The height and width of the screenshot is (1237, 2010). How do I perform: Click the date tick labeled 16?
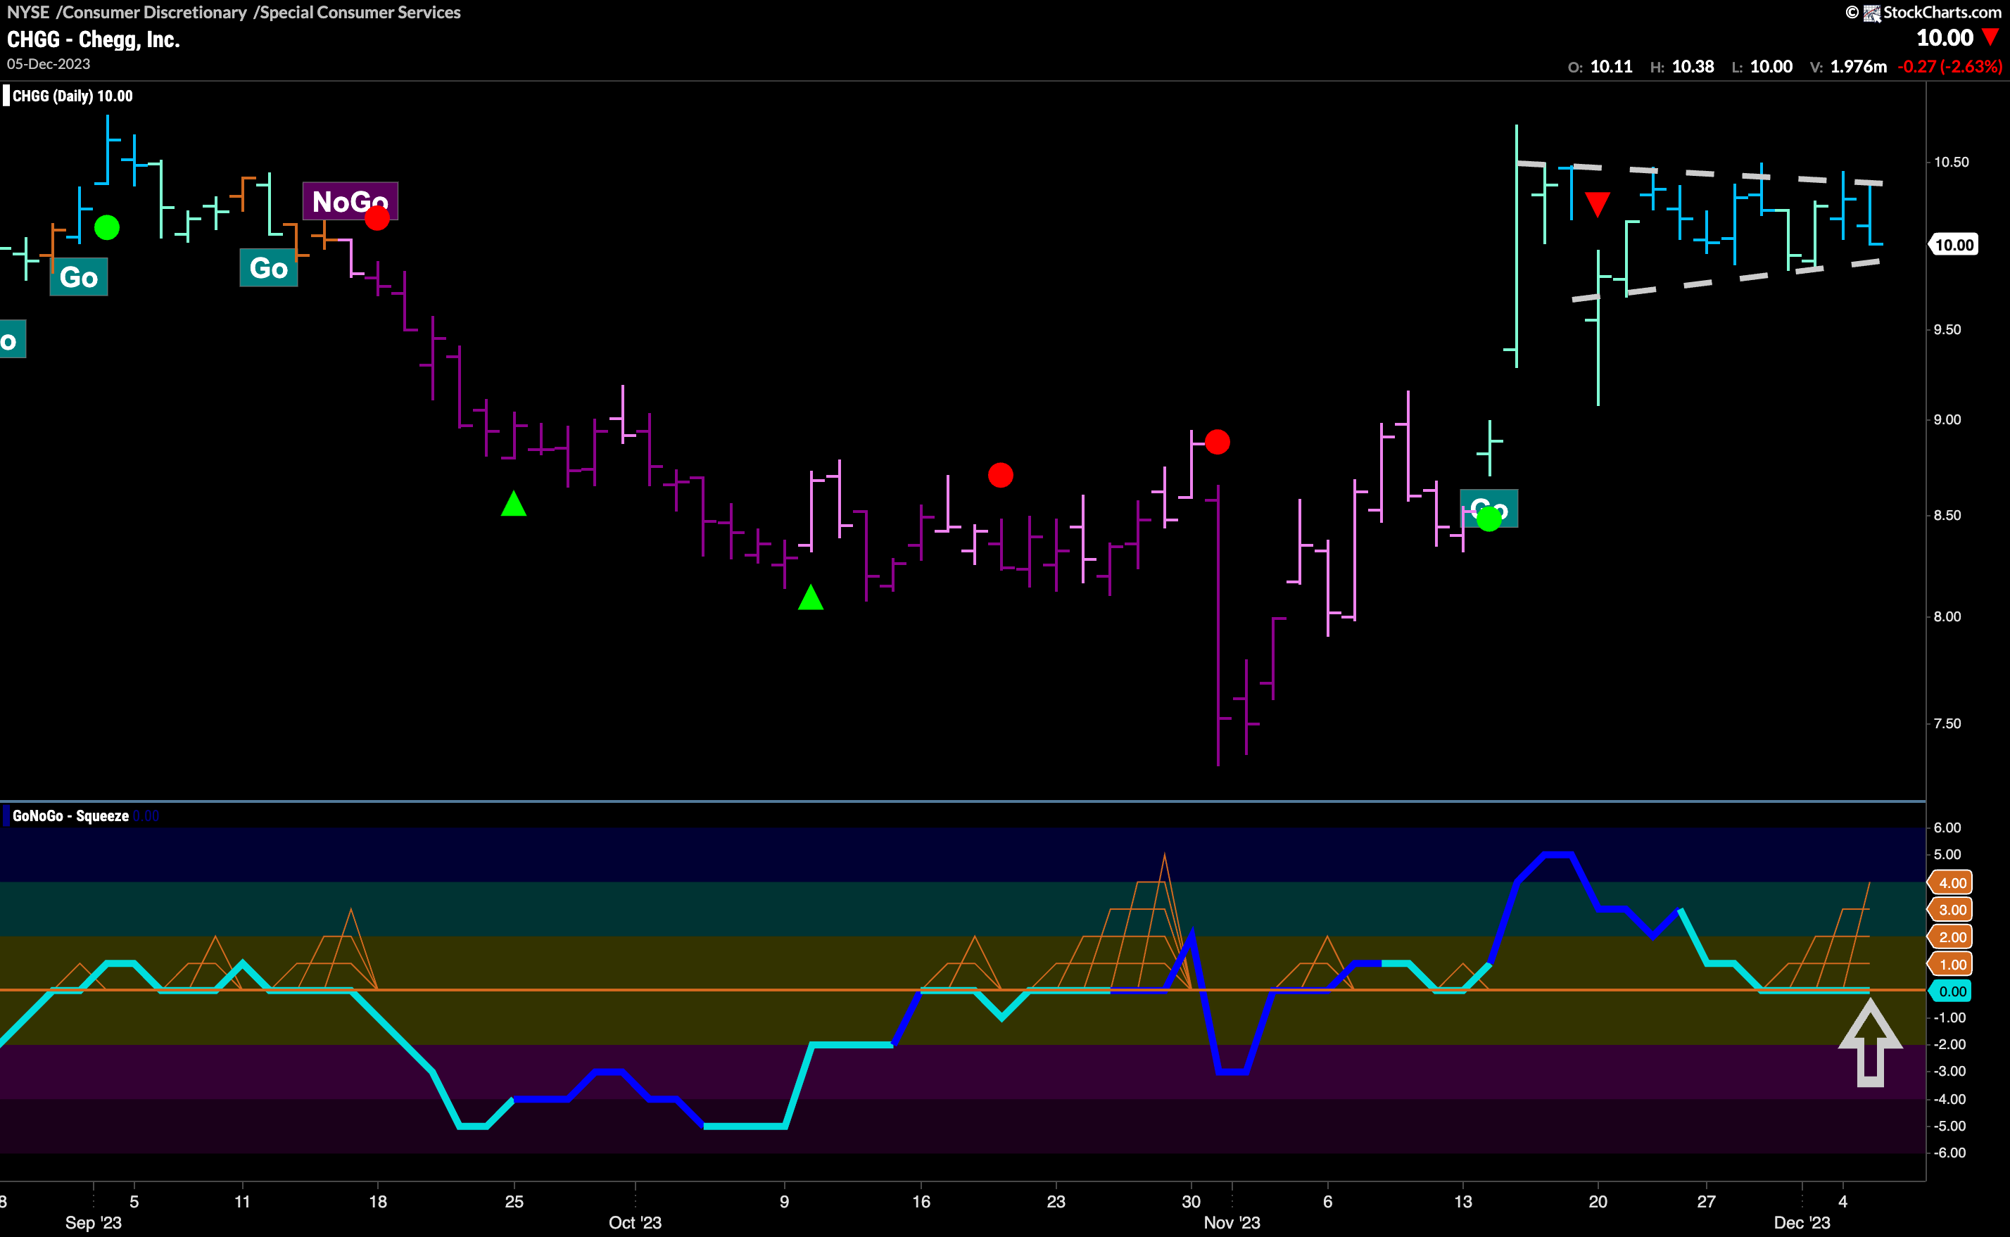[921, 1201]
